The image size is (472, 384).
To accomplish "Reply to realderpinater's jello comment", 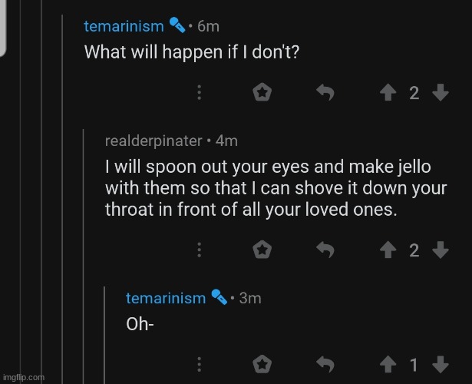I will pyautogui.click(x=325, y=250).
